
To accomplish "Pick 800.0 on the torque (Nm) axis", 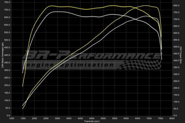I will 176,5.
